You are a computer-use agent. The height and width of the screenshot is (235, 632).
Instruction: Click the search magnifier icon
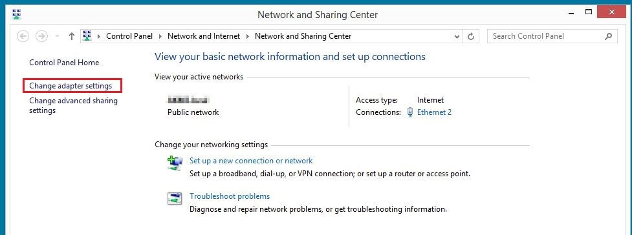[x=609, y=36]
